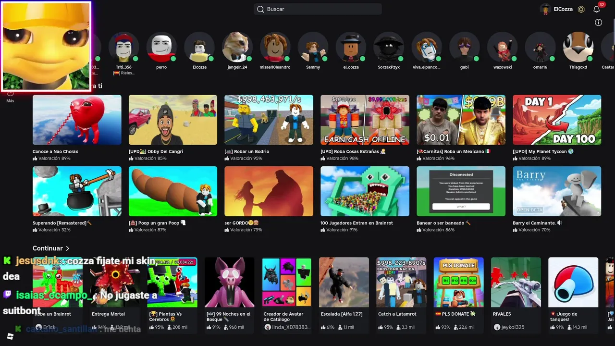Open Barry el Caminante thumbnail
The width and height of the screenshot is (615, 346).
557,191
